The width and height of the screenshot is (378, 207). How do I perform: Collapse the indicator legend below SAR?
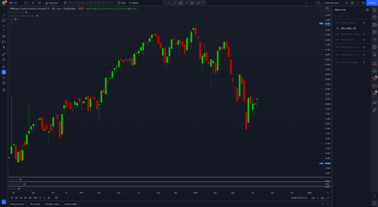click(11, 22)
